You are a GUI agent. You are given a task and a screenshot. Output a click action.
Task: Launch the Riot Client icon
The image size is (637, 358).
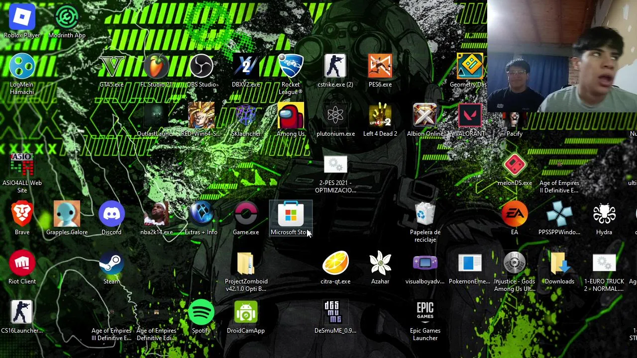point(22,263)
